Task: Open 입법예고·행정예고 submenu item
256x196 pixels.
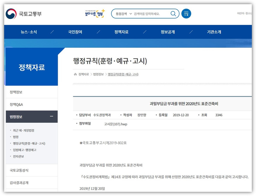Action: point(25,150)
